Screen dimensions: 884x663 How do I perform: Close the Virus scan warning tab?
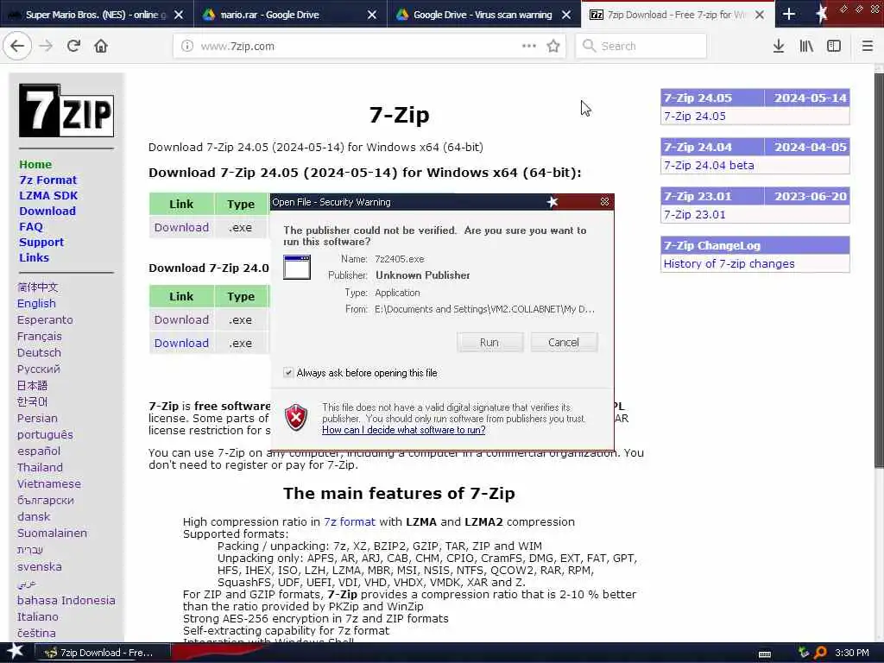click(x=566, y=15)
